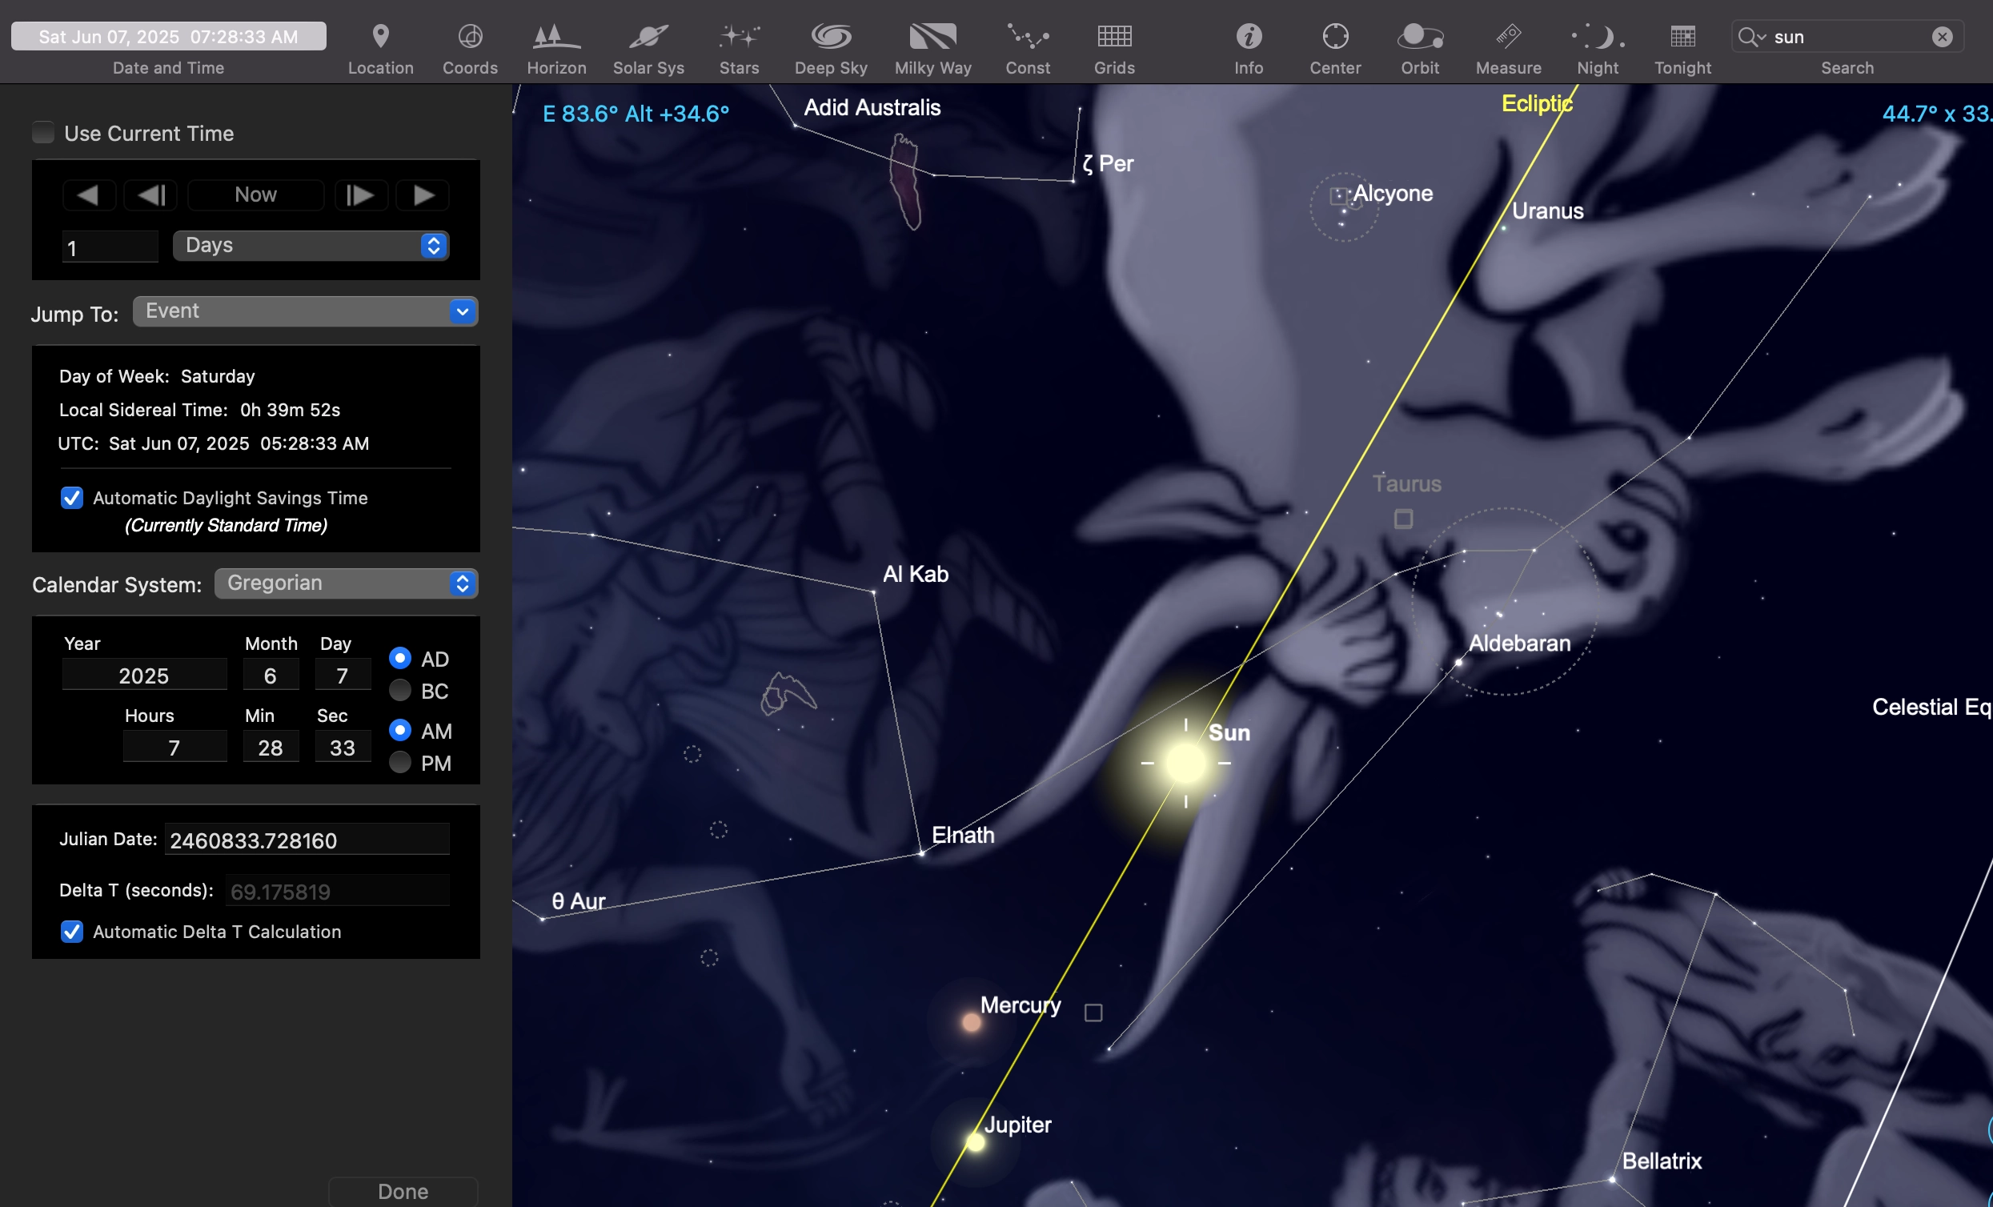Toggle the Stars toolbar icon
The width and height of the screenshot is (1993, 1207).
tap(740, 36)
